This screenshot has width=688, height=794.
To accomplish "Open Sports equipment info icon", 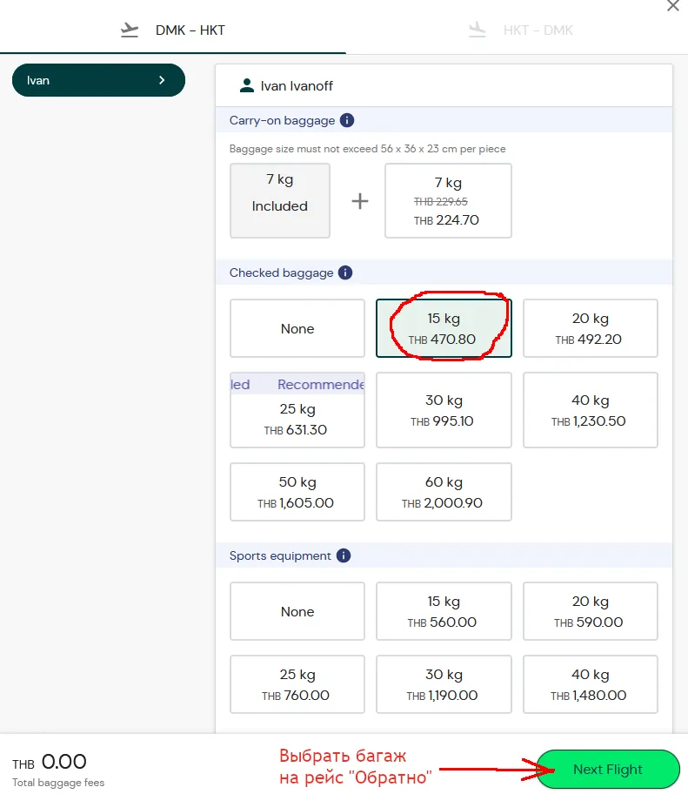I will (x=344, y=555).
